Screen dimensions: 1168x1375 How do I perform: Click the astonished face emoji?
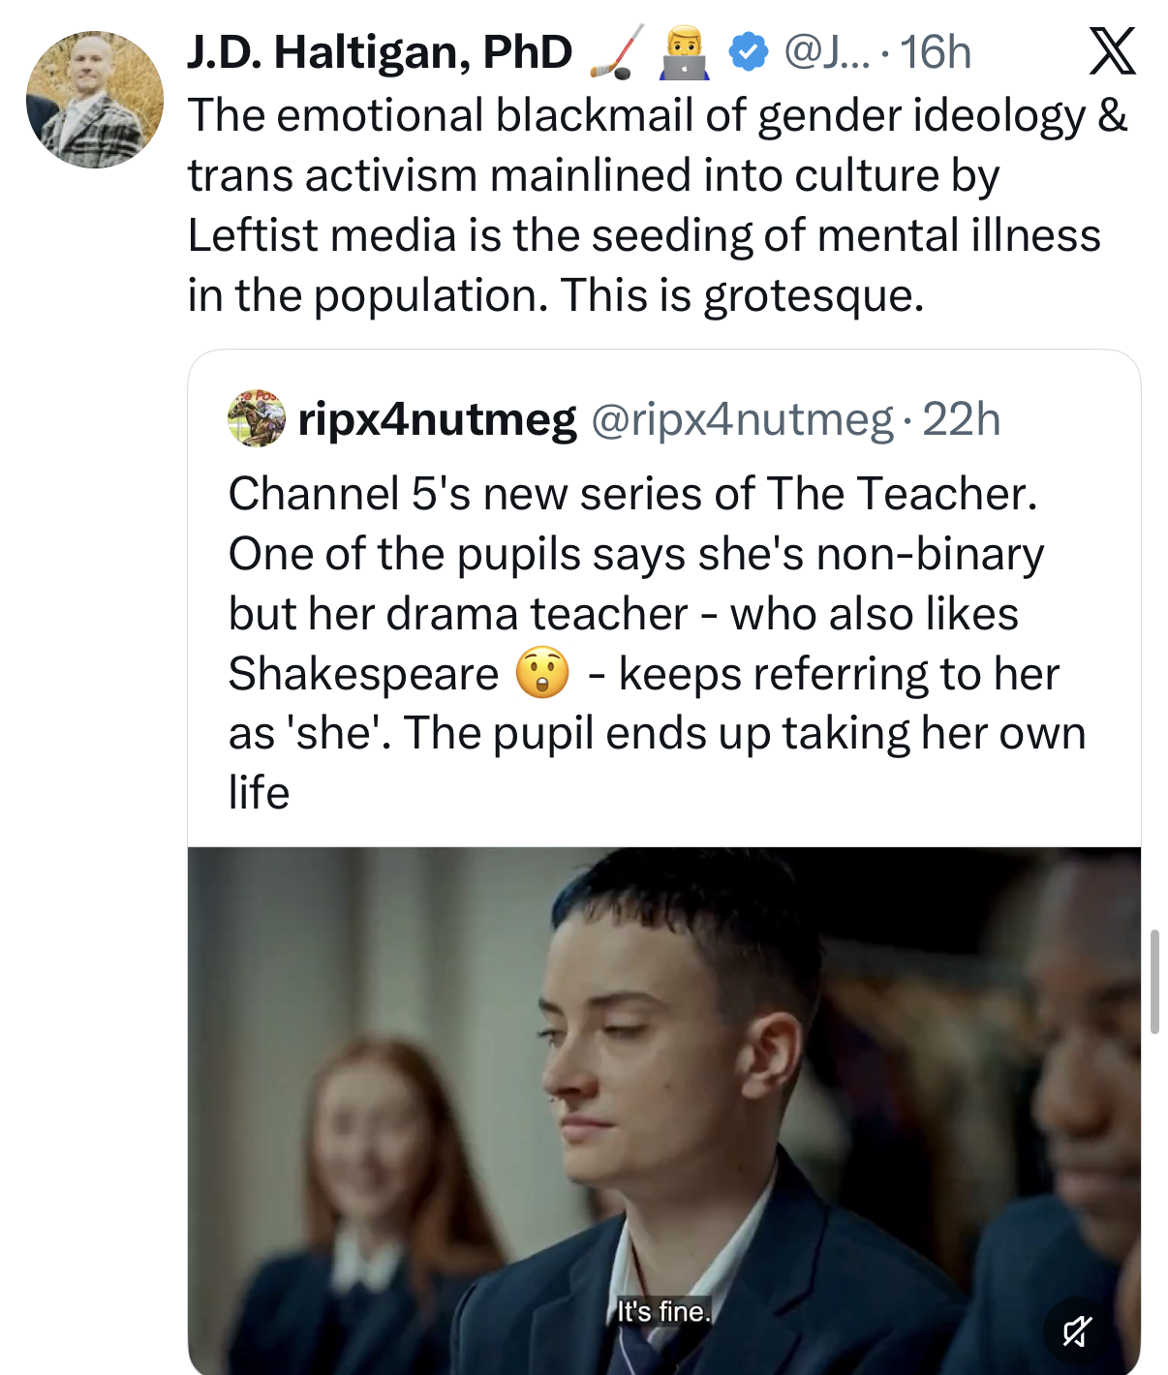pyautogui.click(x=542, y=673)
